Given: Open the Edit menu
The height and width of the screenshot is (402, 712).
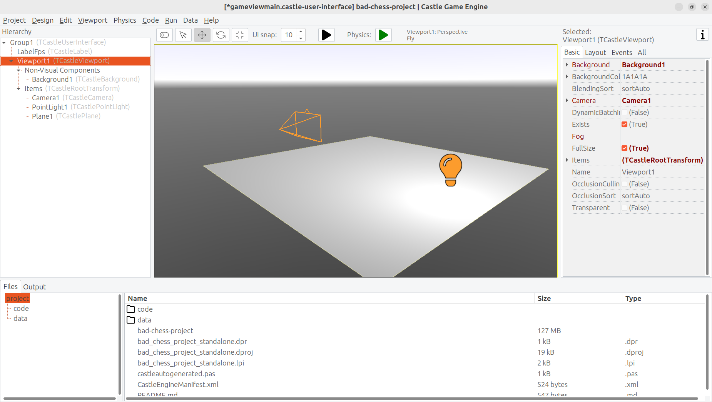Looking at the screenshot, I should (x=66, y=20).
